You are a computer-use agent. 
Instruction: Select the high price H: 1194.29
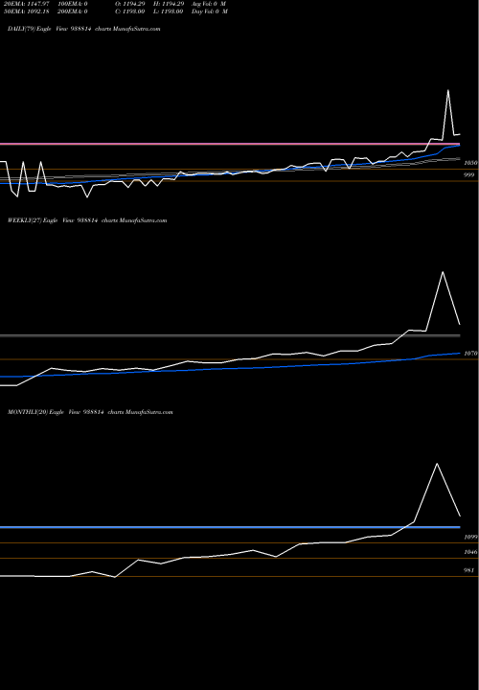[x=169, y=4]
